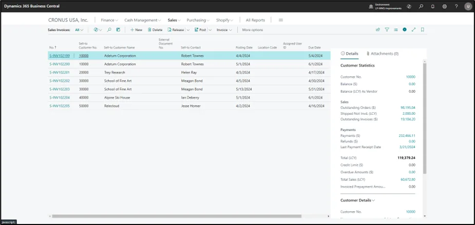Release the selected invoice
Screen dimensions: 475x225
(x=176, y=30)
